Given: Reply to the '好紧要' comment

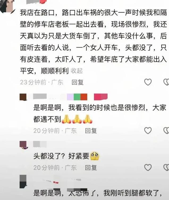Looking at the screenshot, I should click(91, 168).
